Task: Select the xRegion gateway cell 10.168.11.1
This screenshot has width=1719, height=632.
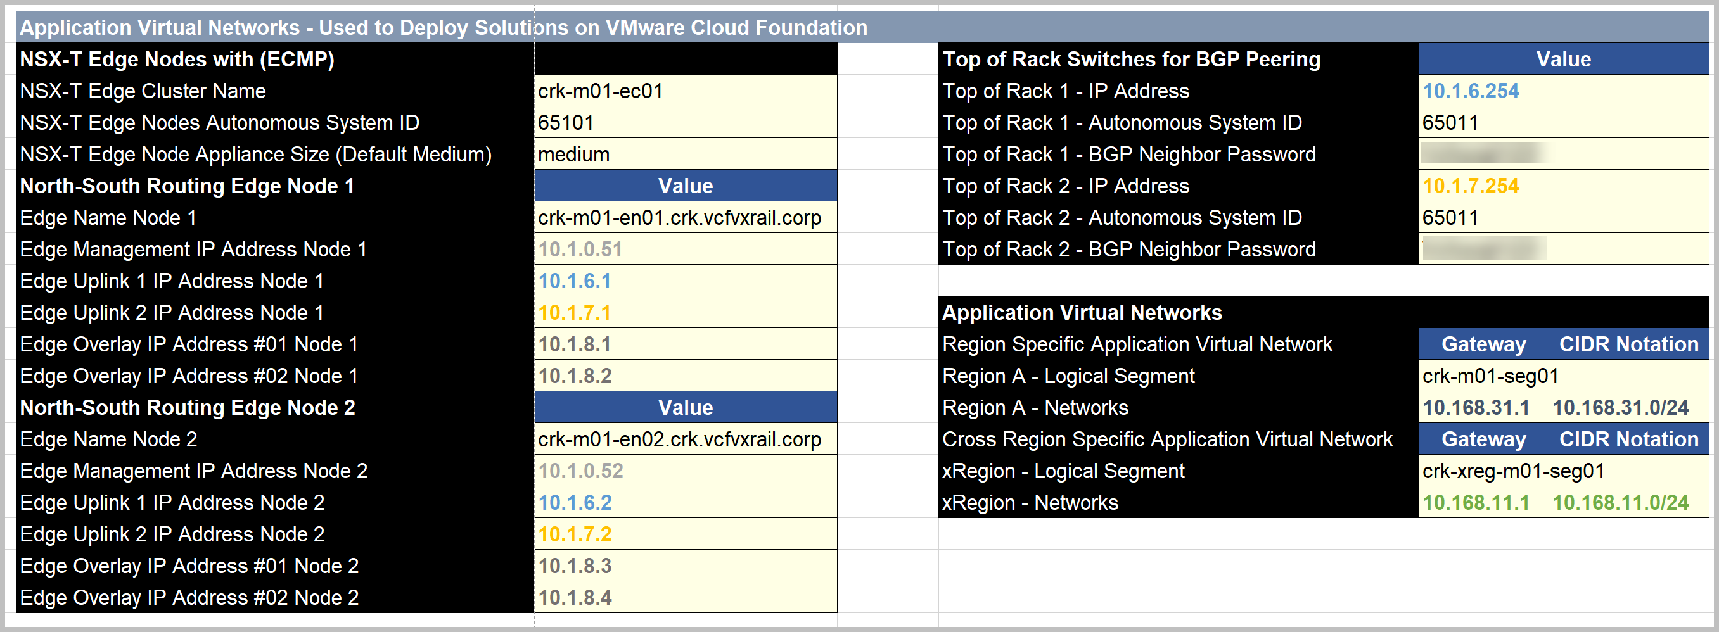Action: (1483, 503)
